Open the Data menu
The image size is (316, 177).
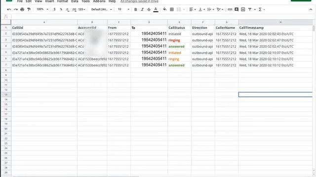(x=75, y=1)
